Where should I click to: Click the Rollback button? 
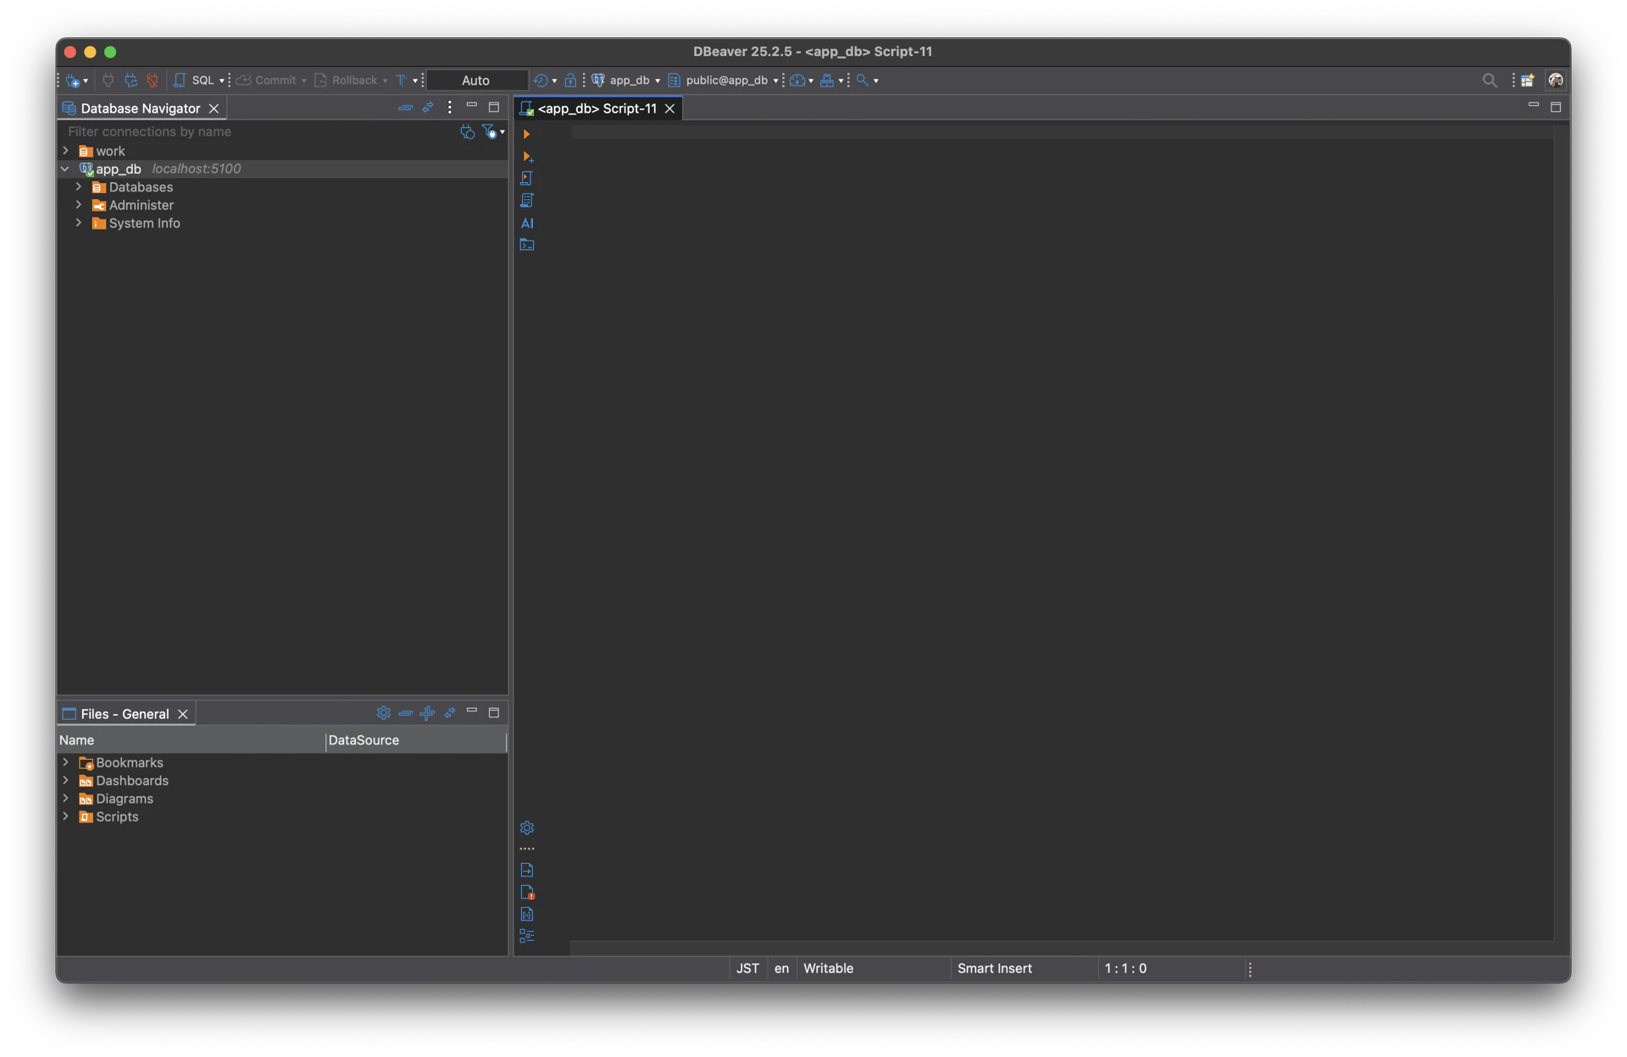click(345, 80)
